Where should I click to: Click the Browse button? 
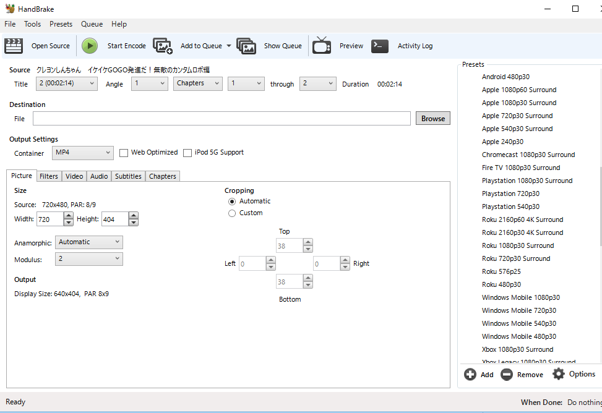[433, 119]
